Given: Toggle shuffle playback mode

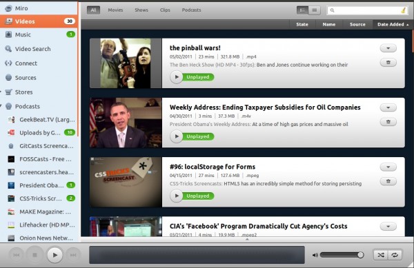Looking at the screenshot, I should [x=381, y=255].
